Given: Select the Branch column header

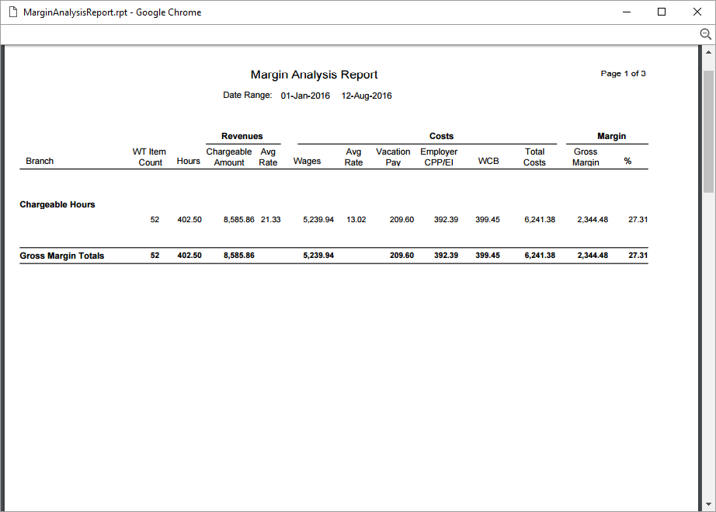Looking at the screenshot, I should coord(40,161).
